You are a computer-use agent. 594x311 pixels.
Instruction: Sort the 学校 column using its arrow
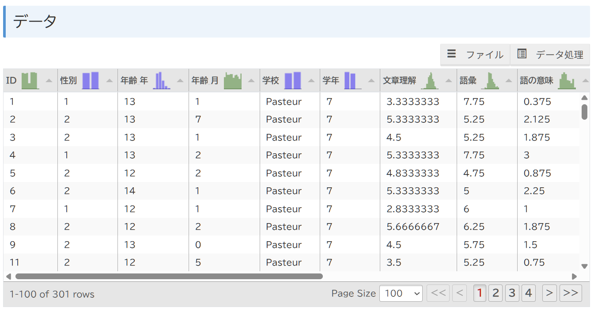(311, 81)
